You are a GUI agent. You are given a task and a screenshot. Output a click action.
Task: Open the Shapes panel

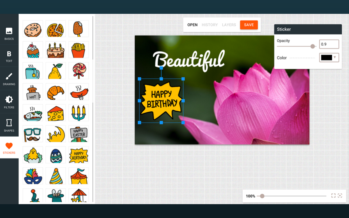[9, 125]
